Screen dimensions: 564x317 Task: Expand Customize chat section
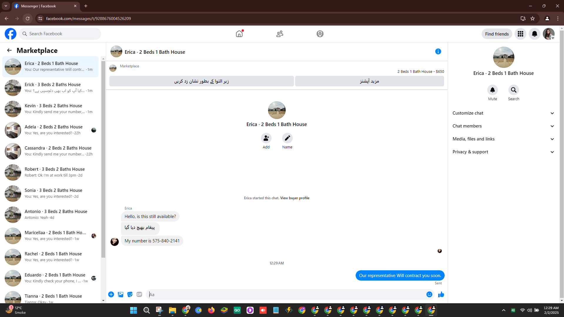pyautogui.click(x=503, y=113)
